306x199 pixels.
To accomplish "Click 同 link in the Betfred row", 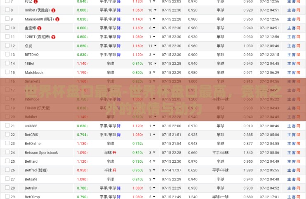I will (298, 170).
